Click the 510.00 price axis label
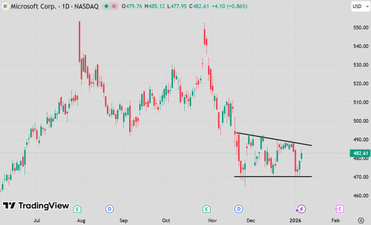 361,102
